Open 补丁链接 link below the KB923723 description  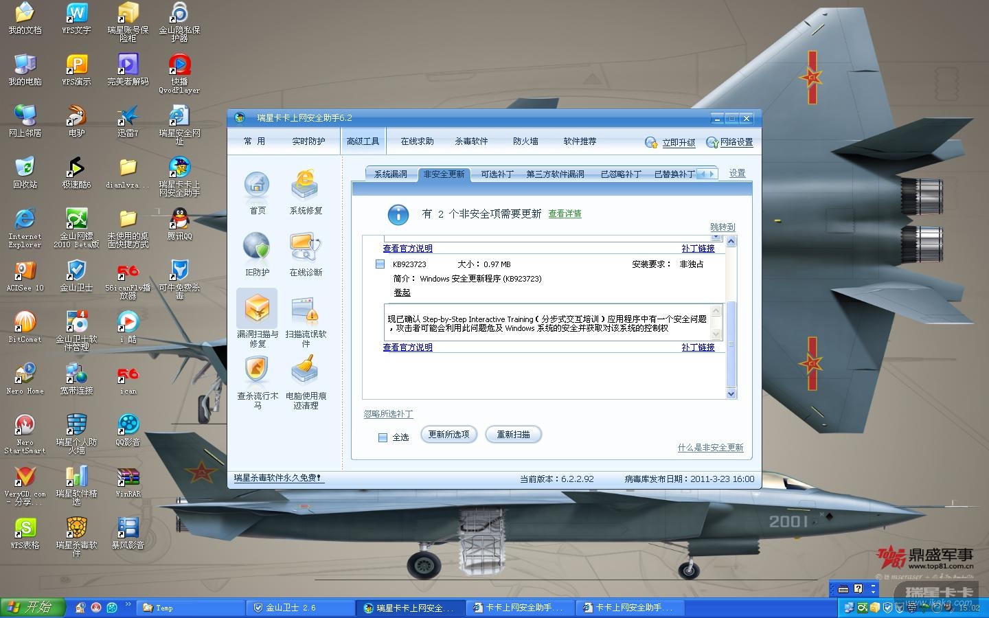[x=698, y=347]
